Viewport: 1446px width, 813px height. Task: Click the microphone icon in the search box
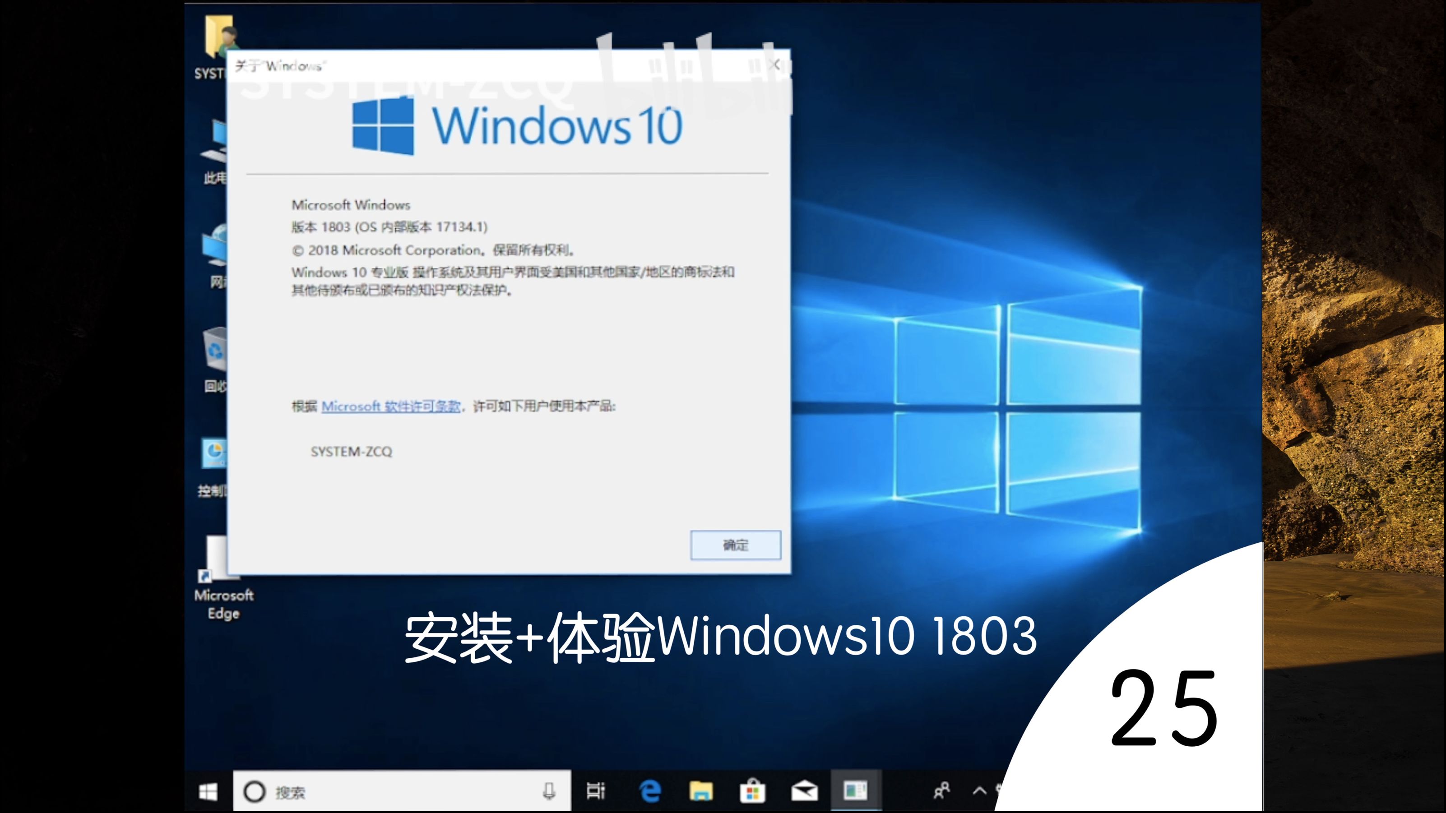pyautogui.click(x=549, y=791)
